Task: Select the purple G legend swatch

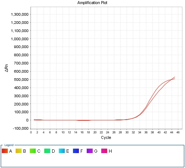Action: (x=90, y=151)
